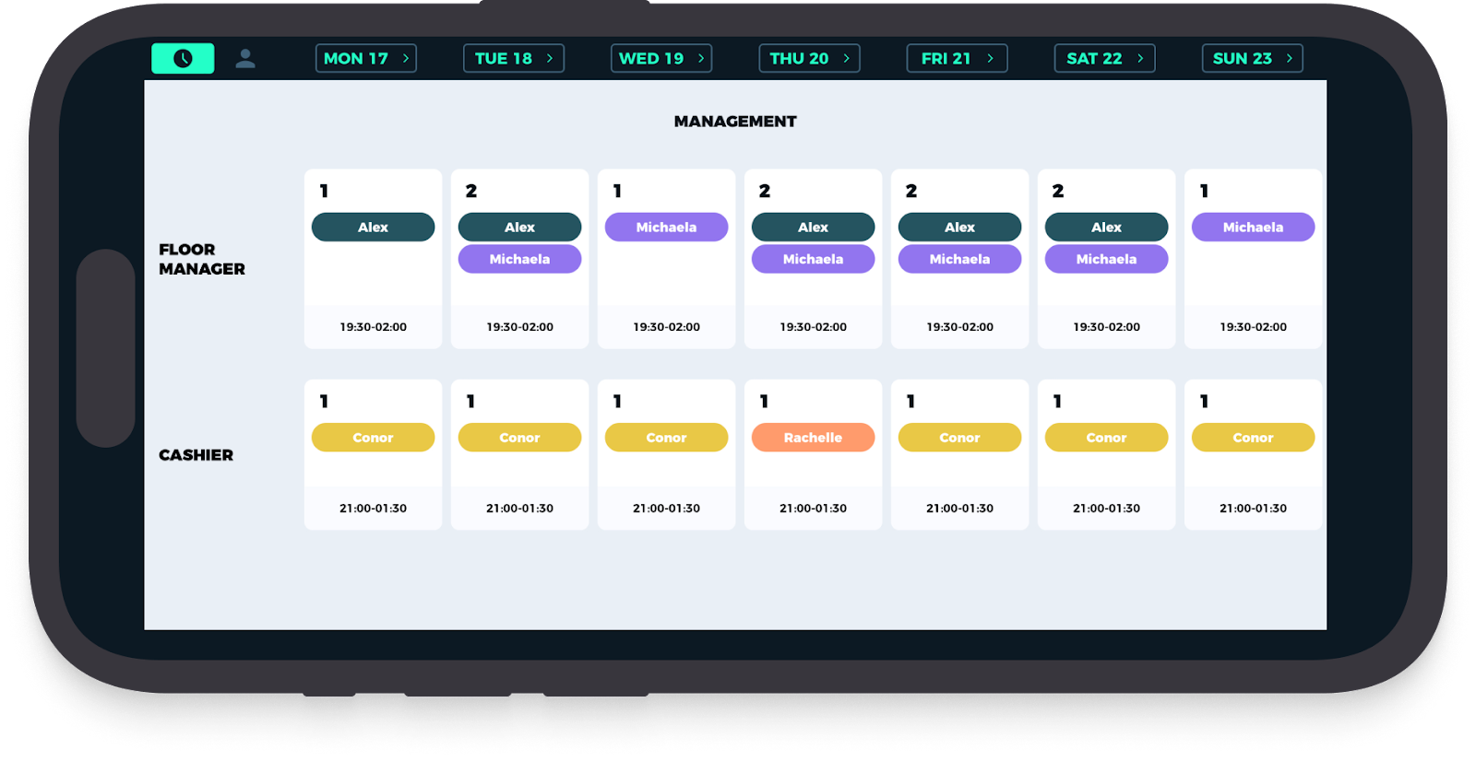Select the SUN 23 day tab
Screen dimensions: 1476x761
[x=1252, y=58]
